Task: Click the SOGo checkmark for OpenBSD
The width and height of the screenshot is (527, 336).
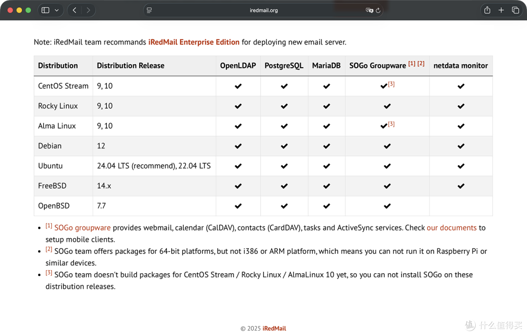Action: 387,206
